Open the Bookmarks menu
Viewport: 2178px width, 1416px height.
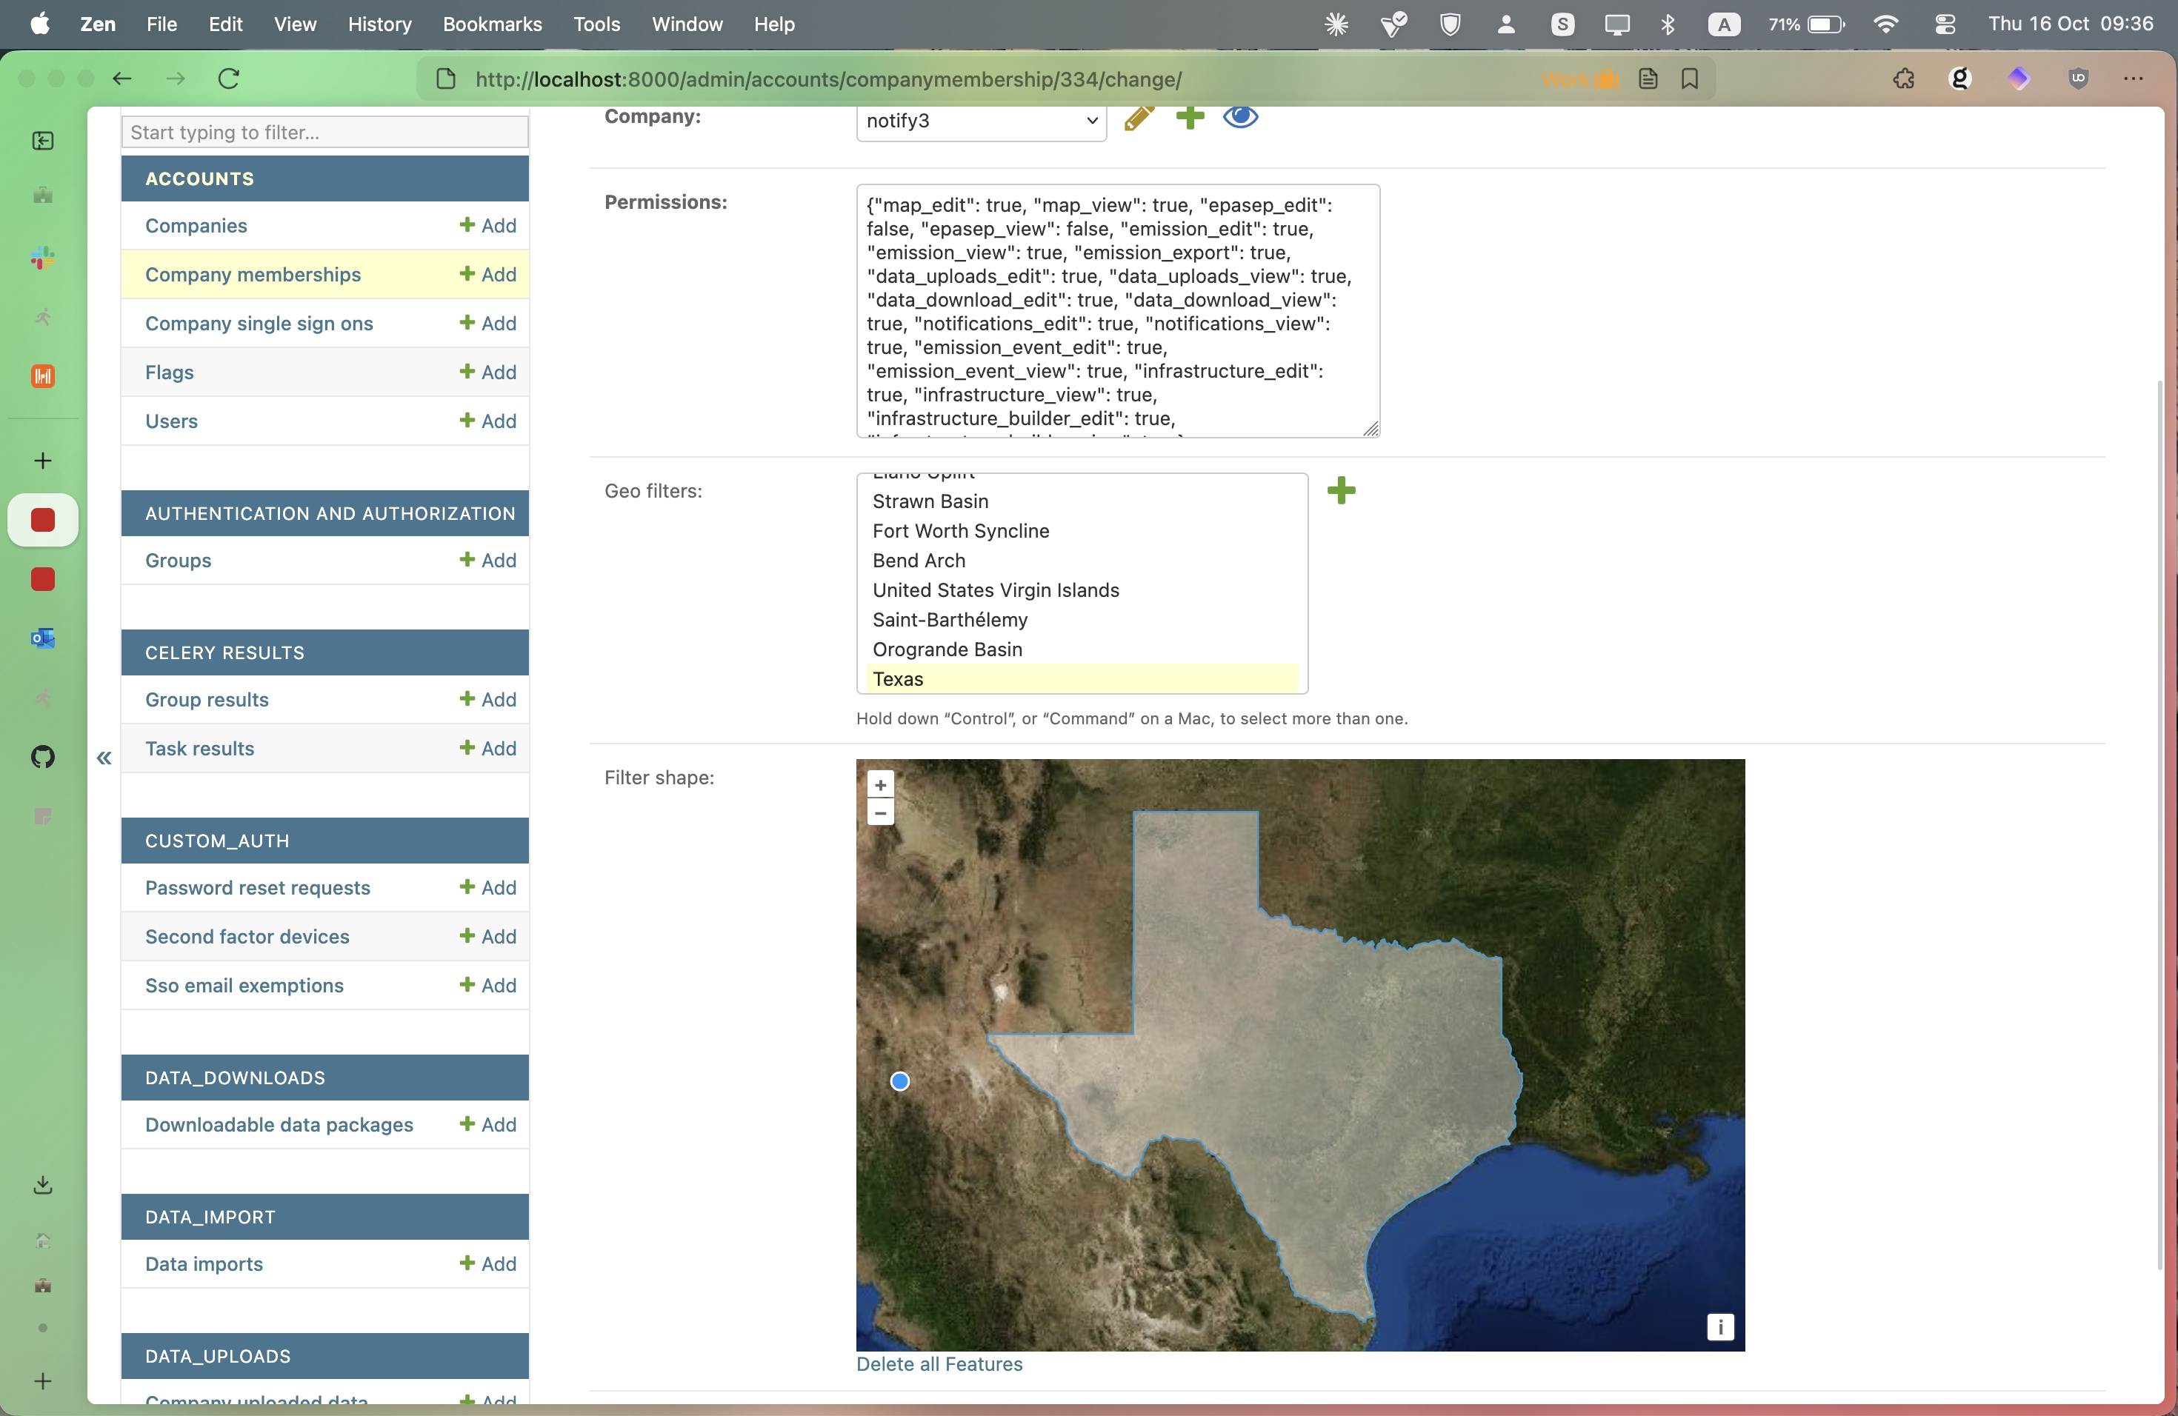[x=491, y=24]
